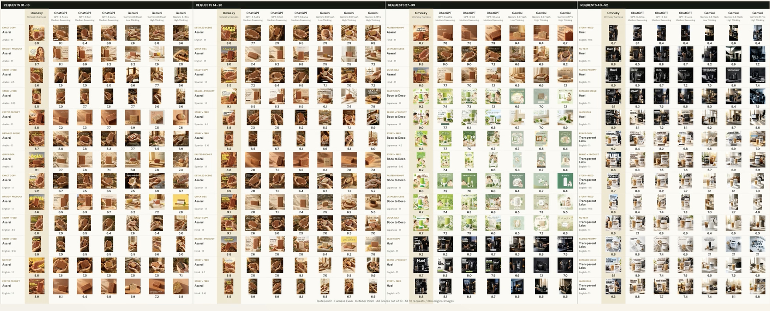Click the 4.8 Gemini 3.1 Pro score in Transparent Labs 9:16 row
The image size is (770, 311).
pos(757,212)
